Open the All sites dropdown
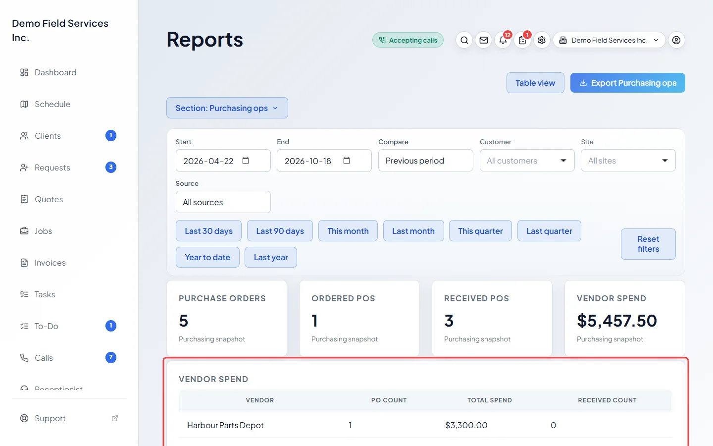This screenshot has width=713, height=446. pos(628,161)
